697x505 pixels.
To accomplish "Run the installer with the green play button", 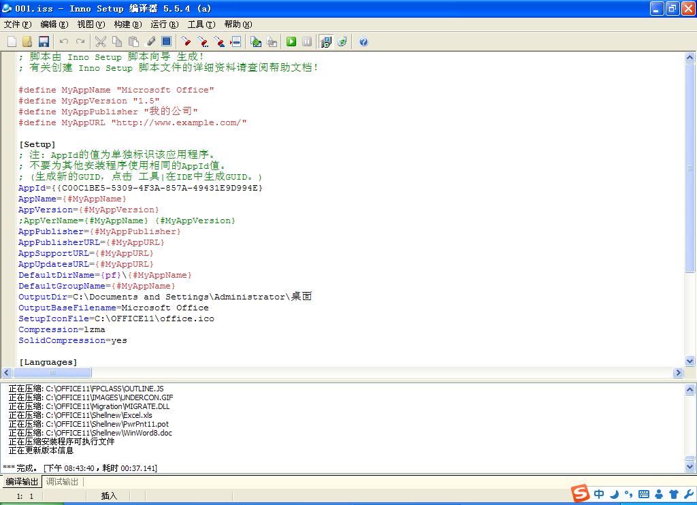I will (x=291, y=42).
